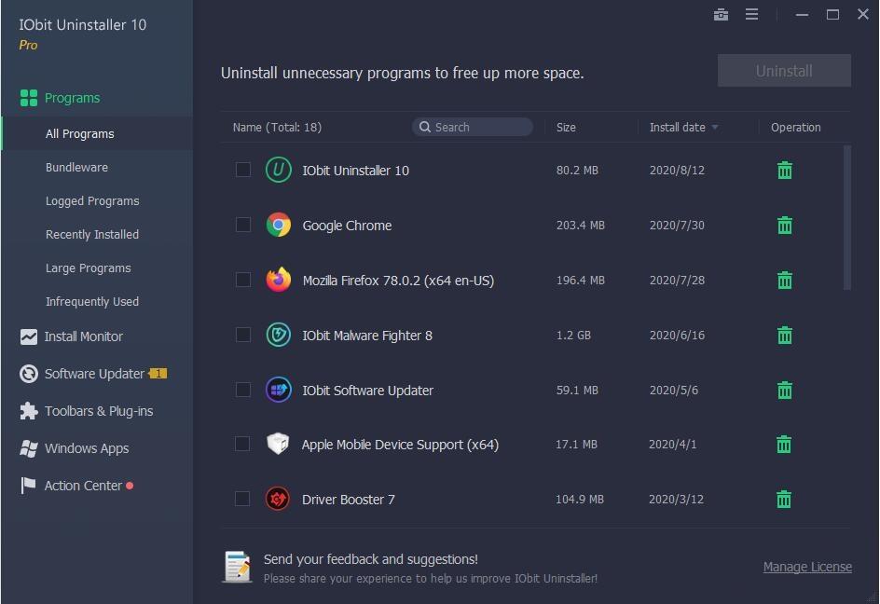Delete Mozilla Firefox via trash icon
Screen dimensions: 880x604
click(785, 281)
